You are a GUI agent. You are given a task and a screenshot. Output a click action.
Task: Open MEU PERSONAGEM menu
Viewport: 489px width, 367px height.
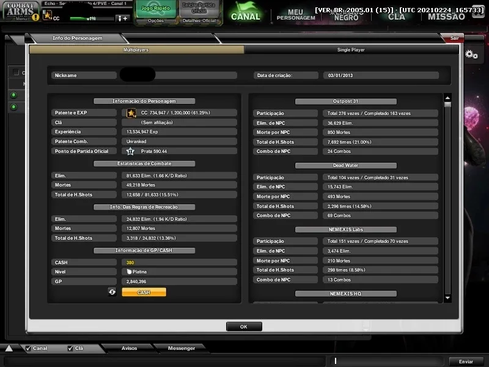(296, 15)
